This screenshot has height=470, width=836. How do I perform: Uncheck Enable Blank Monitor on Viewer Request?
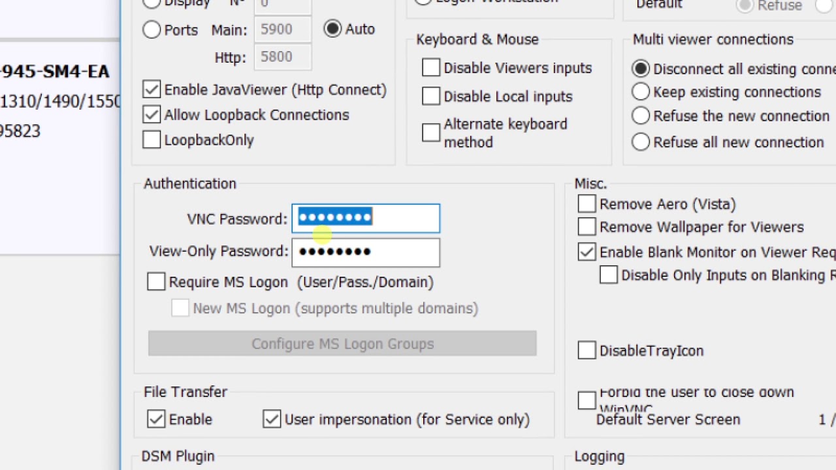pyautogui.click(x=587, y=252)
